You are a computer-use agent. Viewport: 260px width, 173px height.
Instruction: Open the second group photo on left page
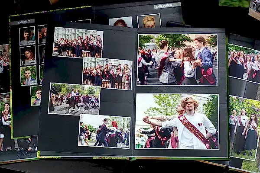point(107,74)
